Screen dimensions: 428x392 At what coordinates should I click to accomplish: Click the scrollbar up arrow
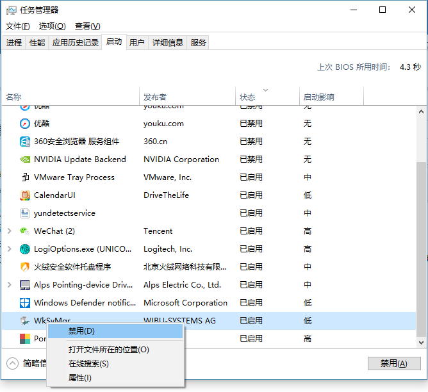click(421, 111)
